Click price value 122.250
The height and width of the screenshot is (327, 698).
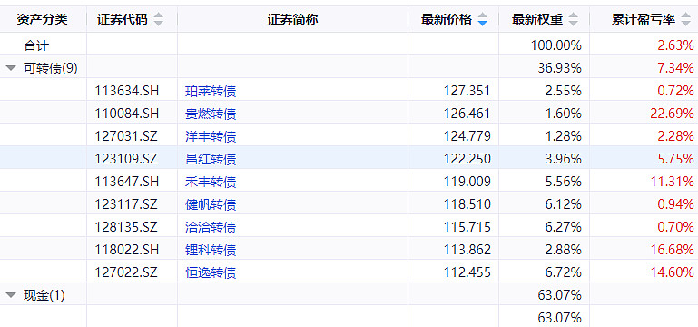tap(467, 159)
